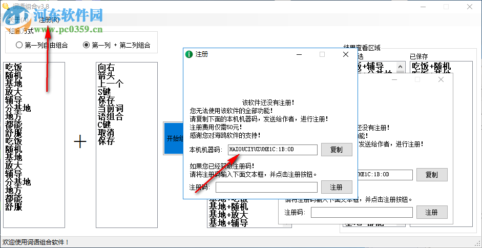Open the 关于(A) menu
This screenshot has height=248, width=482.
tap(18, 20)
